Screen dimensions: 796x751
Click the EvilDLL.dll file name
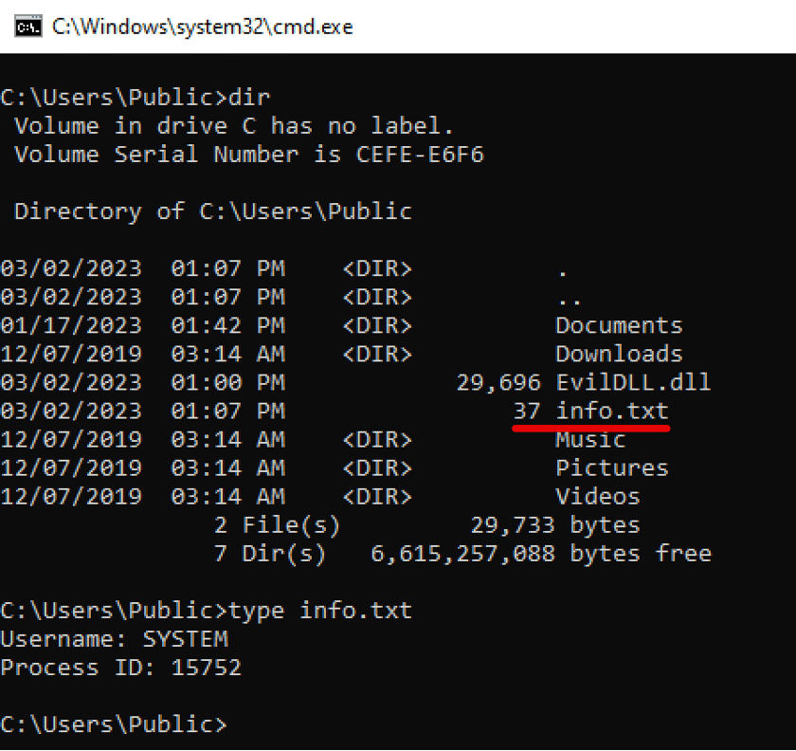click(x=633, y=383)
